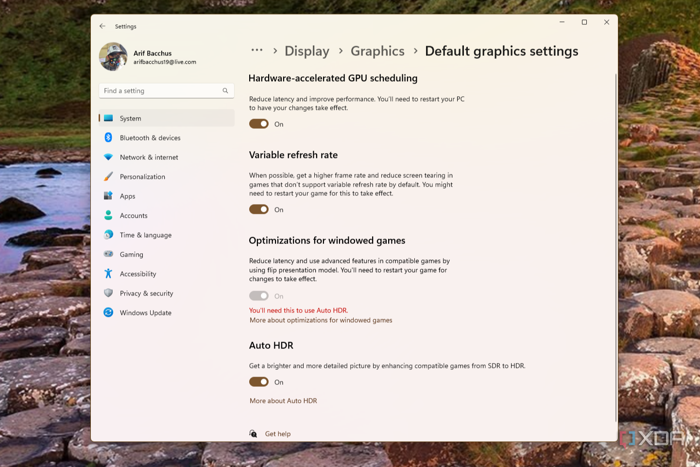This screenshot has height=467, width=700.
Task: Click the Network & internet icon
Action: pyautogui.click(x=108, y=157)
